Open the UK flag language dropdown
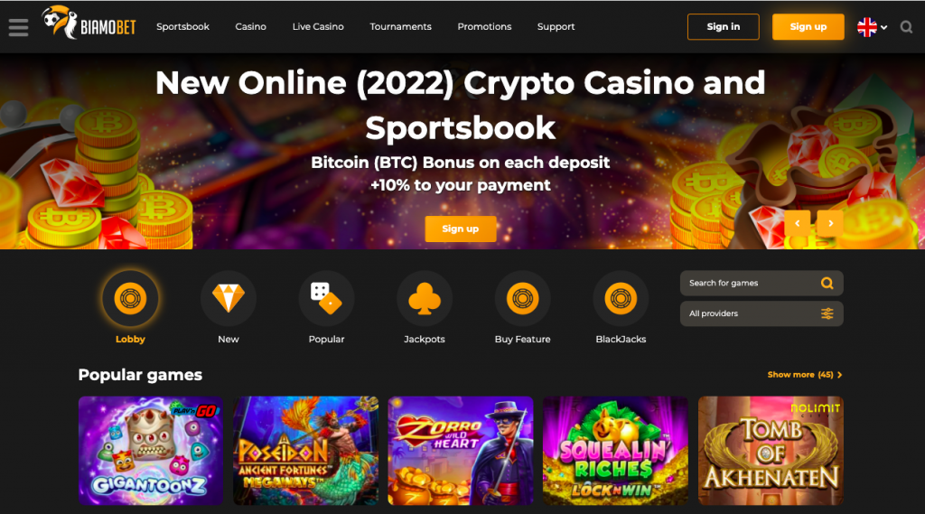Image resolution: width=925 pixels, height=514 pixels. (x=872, y=27)
